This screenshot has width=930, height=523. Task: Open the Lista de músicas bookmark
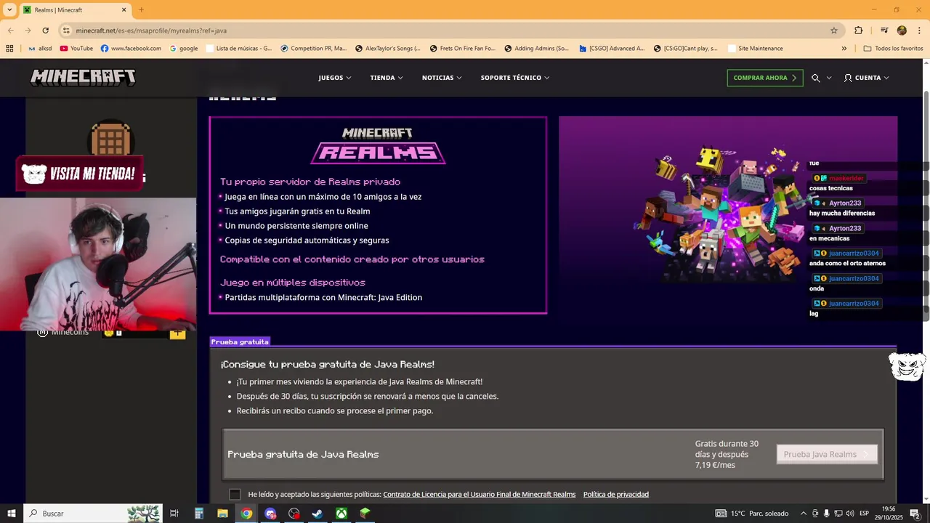click(x=239, y=49)
